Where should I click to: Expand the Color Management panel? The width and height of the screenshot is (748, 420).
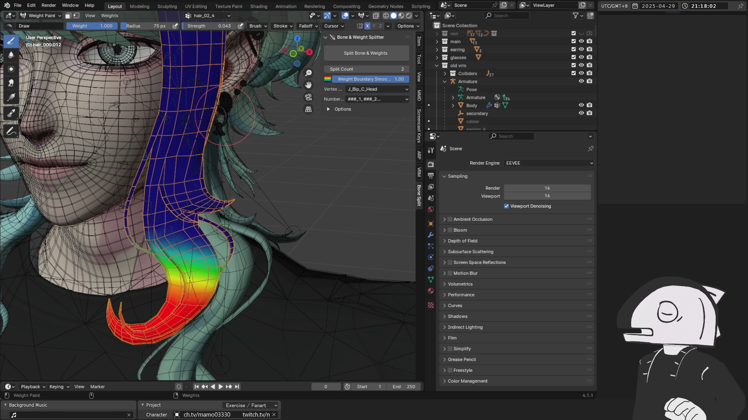(x=467, y=381)
